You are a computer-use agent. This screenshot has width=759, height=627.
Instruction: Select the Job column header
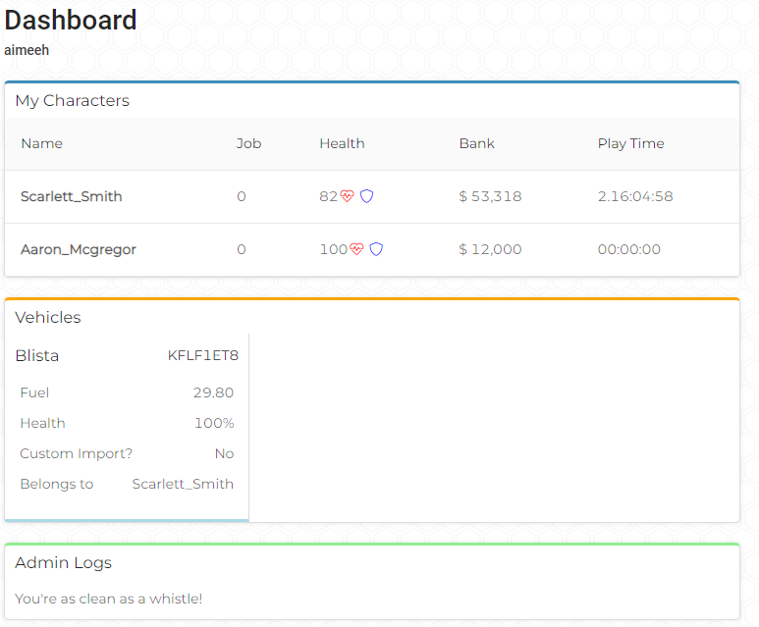click(x=248, y=143)
